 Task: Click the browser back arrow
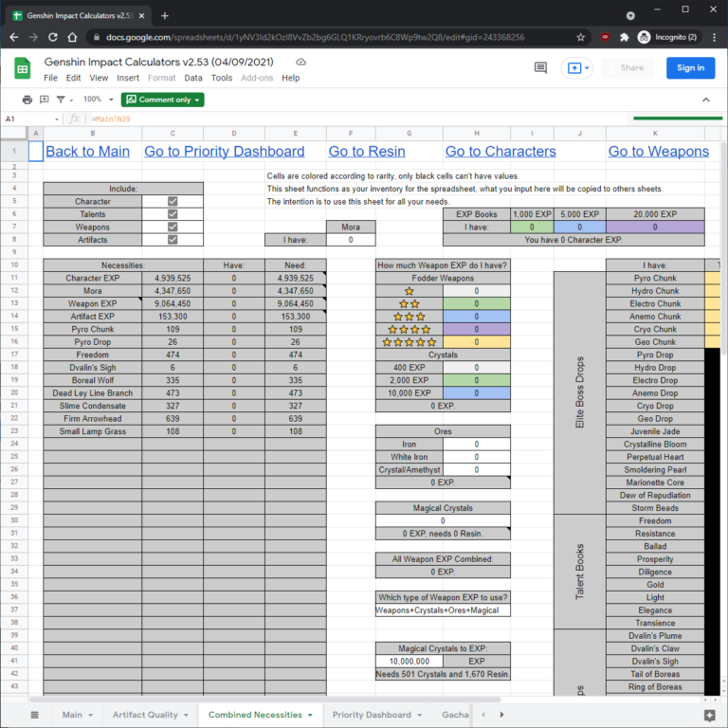pos(14,37)
